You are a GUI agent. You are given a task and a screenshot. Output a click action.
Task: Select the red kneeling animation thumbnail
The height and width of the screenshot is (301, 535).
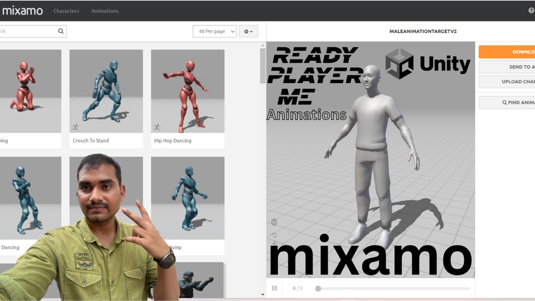click(31, 91)
